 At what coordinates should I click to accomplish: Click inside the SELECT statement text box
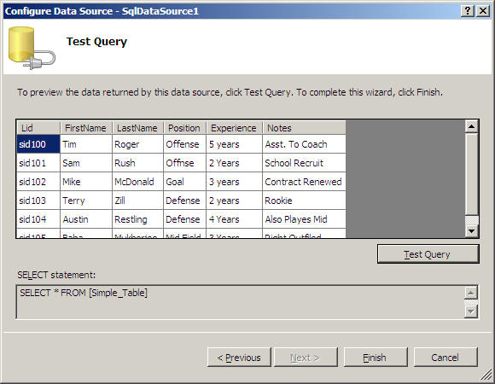(240, 302)
